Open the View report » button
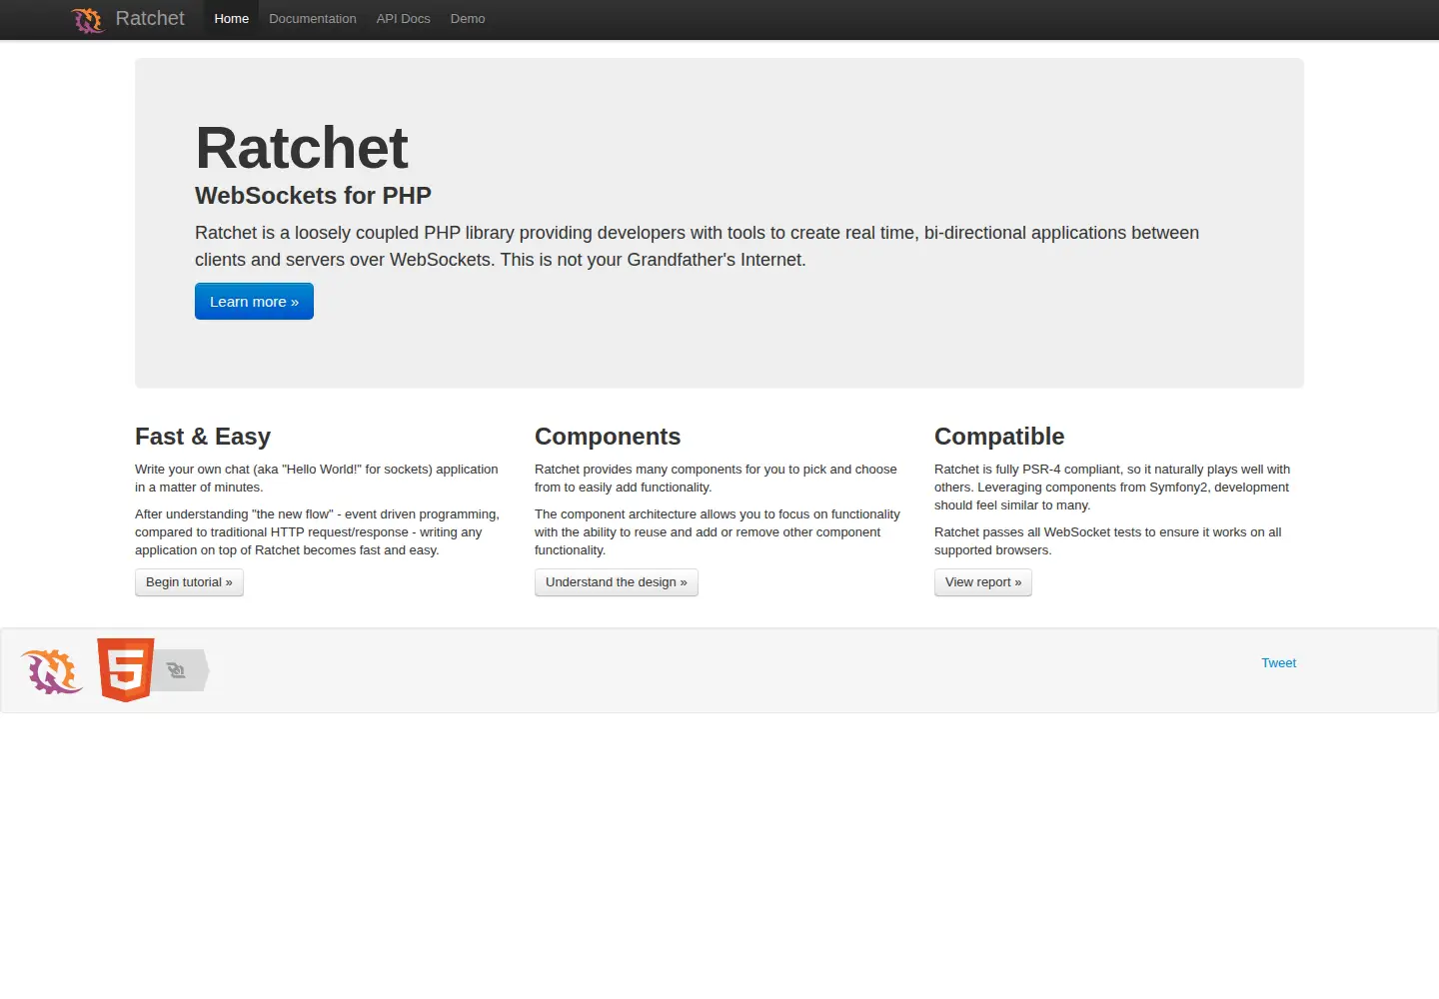Screen dimensions: 1439x999 (x=983, y=582)
